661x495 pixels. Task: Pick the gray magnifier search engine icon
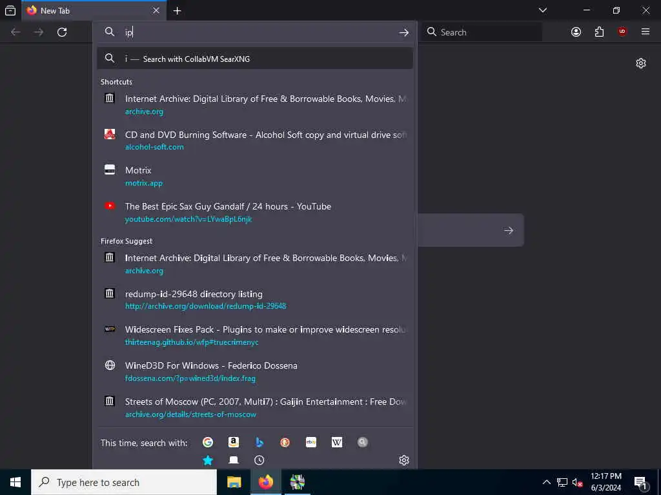pos(363,442)
